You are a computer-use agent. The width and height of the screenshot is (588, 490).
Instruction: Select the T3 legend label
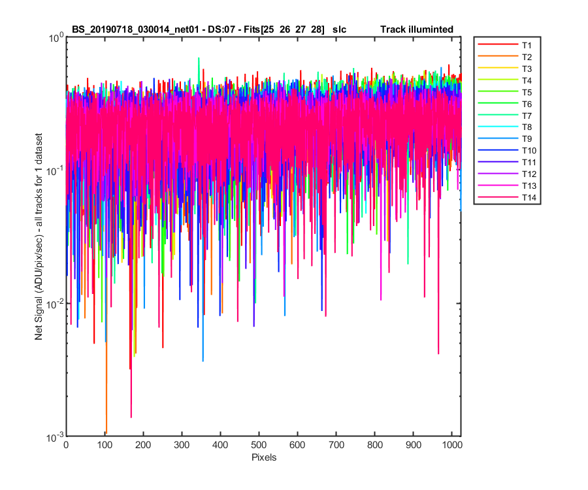527,69
